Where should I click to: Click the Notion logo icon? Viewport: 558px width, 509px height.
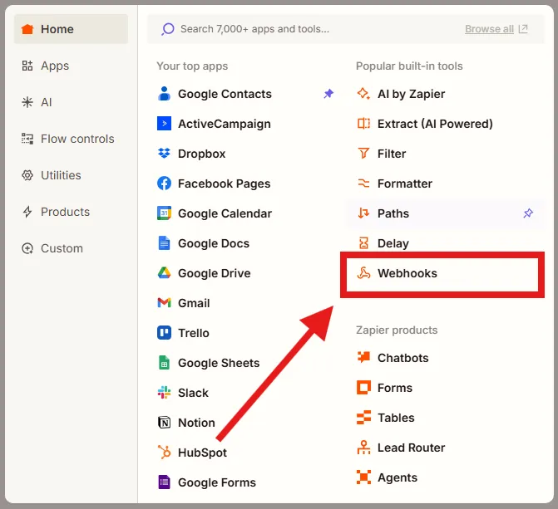[164, 423]
